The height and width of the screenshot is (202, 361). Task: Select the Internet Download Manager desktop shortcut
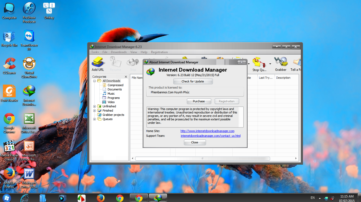pos(29,95)
